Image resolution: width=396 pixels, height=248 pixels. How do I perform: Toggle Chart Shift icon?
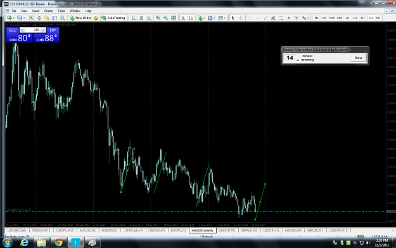coord(191,18)
